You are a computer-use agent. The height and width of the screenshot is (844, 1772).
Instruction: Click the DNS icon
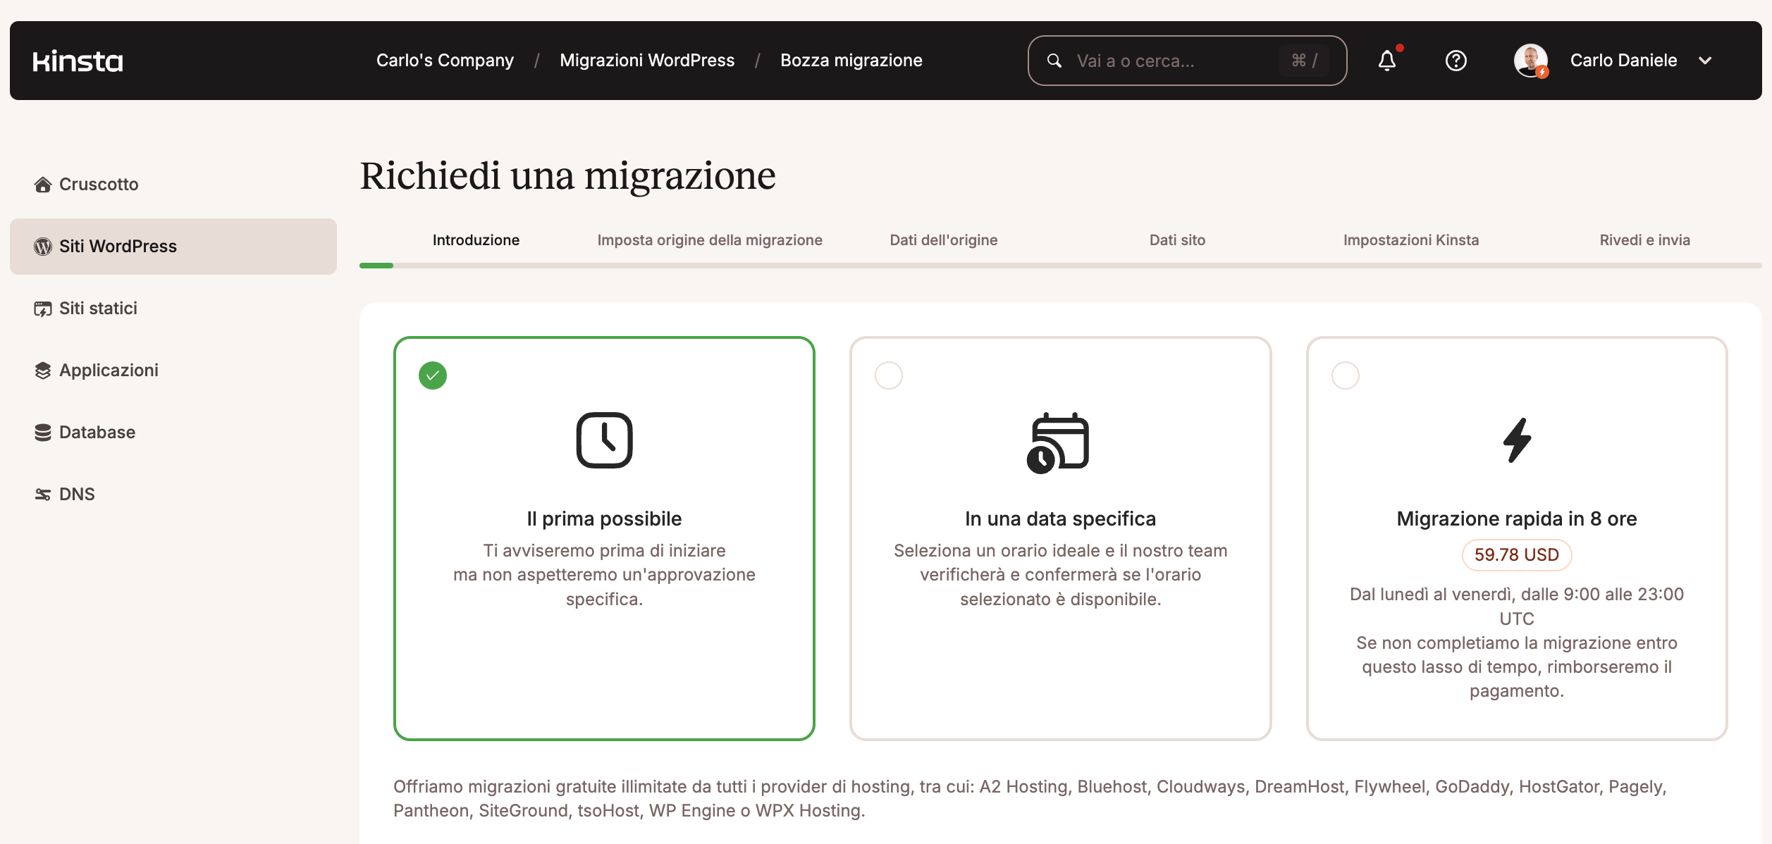pyautogui.click(x=43, y=495)
